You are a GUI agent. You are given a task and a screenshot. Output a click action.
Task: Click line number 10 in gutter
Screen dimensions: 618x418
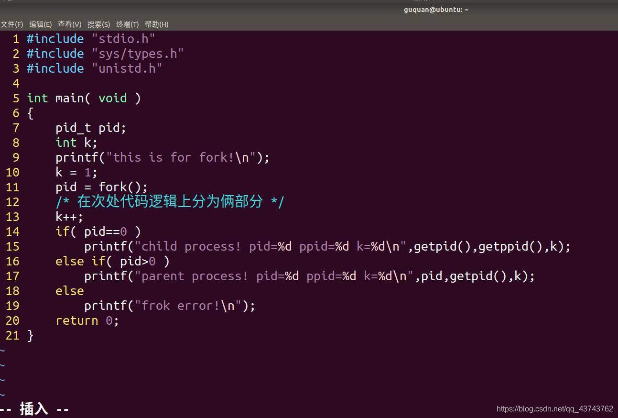coord(12,172)
